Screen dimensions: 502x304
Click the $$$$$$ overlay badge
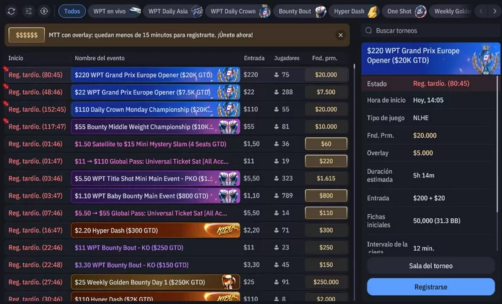pos(26,36)
